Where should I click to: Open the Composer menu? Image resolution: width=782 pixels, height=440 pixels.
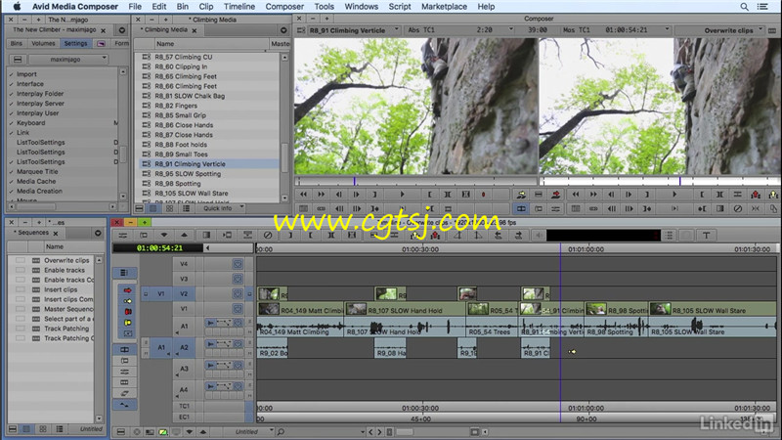pos(284,7)
